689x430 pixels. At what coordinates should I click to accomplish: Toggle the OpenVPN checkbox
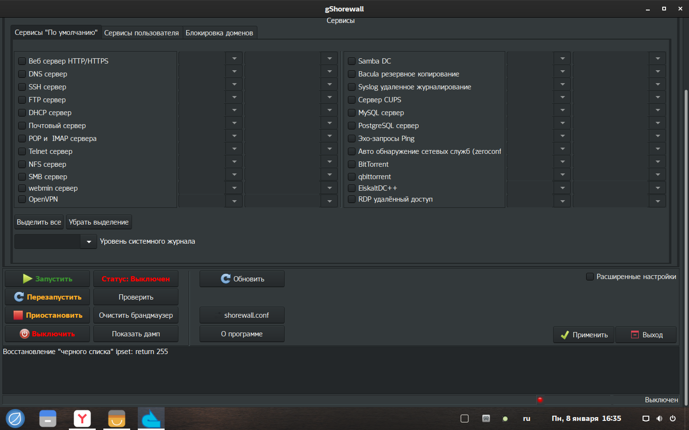pyautogui.click(x=22, y=199)
